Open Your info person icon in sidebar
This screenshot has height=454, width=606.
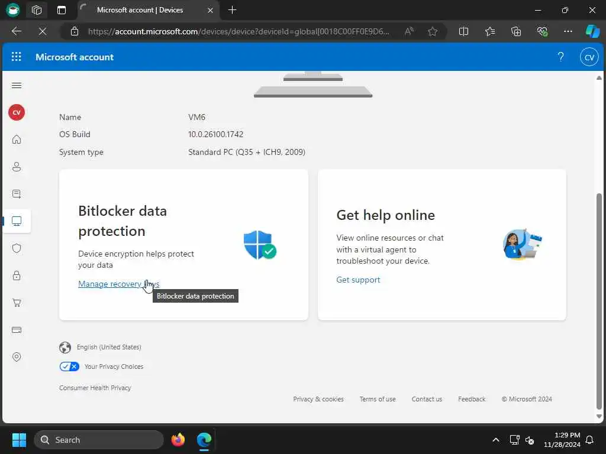(17, 167)
